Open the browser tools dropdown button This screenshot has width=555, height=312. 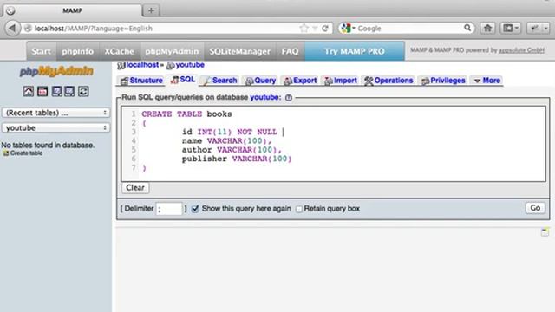tap(538, 28)
